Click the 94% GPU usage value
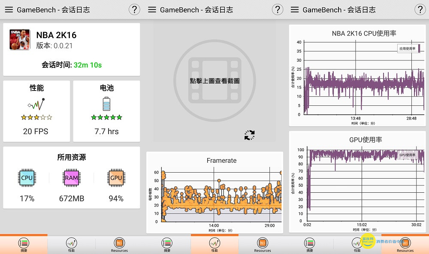Viewport: 429px width, 254px height. (116, 199)
